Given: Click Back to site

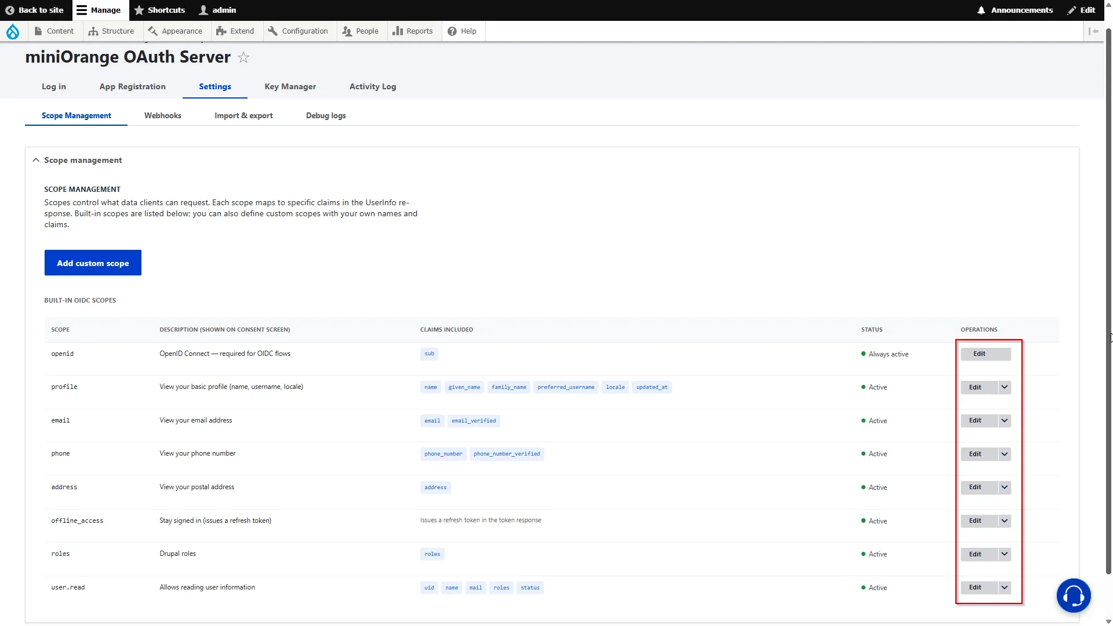Looking at the screenshot, I should (34, 10).
